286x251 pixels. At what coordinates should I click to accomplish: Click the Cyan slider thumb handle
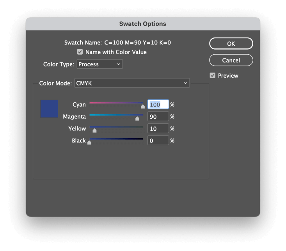tap(143, 107)
